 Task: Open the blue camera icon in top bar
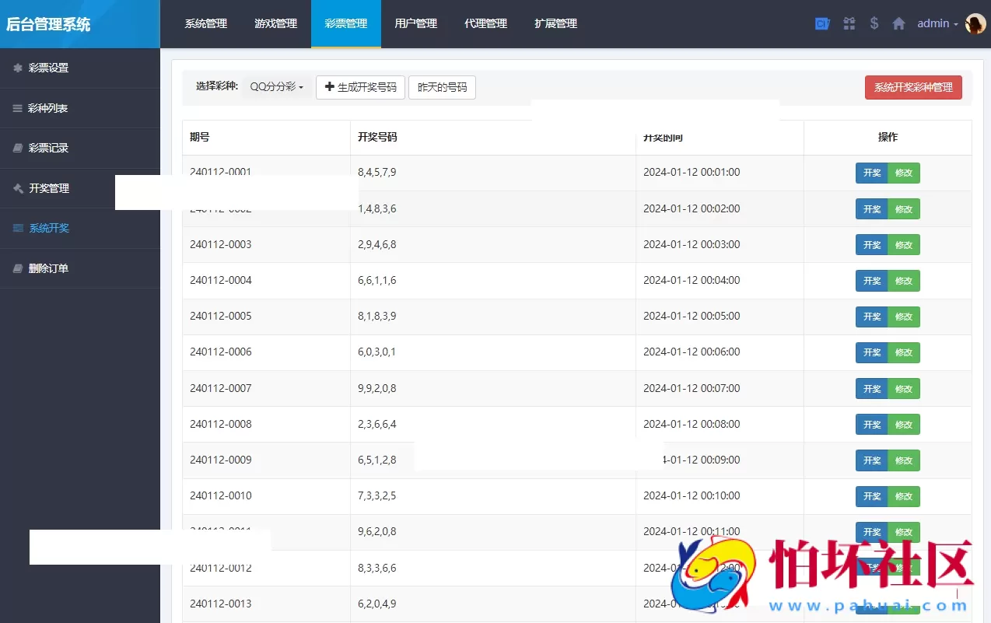[x=822, y=23]
